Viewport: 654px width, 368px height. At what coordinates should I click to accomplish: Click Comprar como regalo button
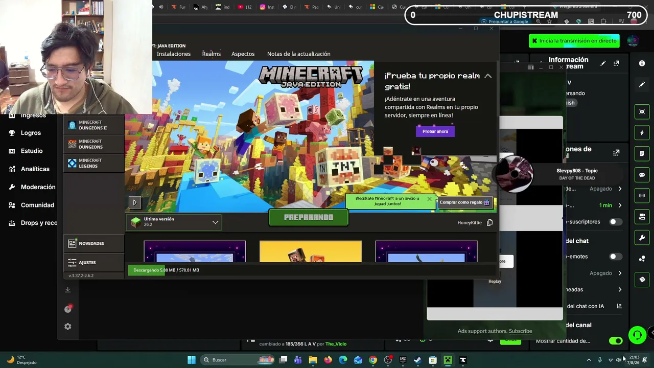pyautogui.click(x=464, y=202)
